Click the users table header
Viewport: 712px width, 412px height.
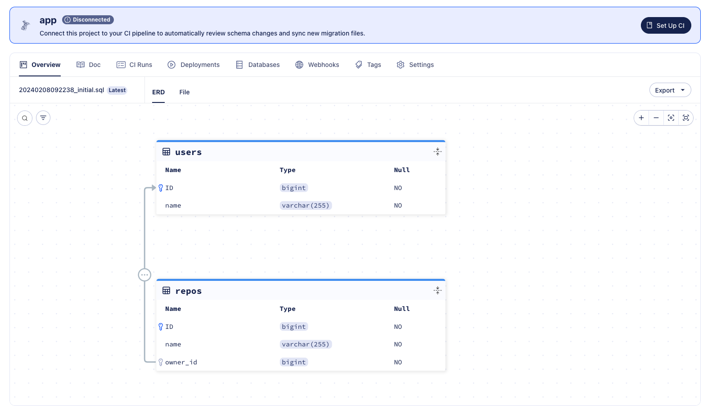click(189, 152)
